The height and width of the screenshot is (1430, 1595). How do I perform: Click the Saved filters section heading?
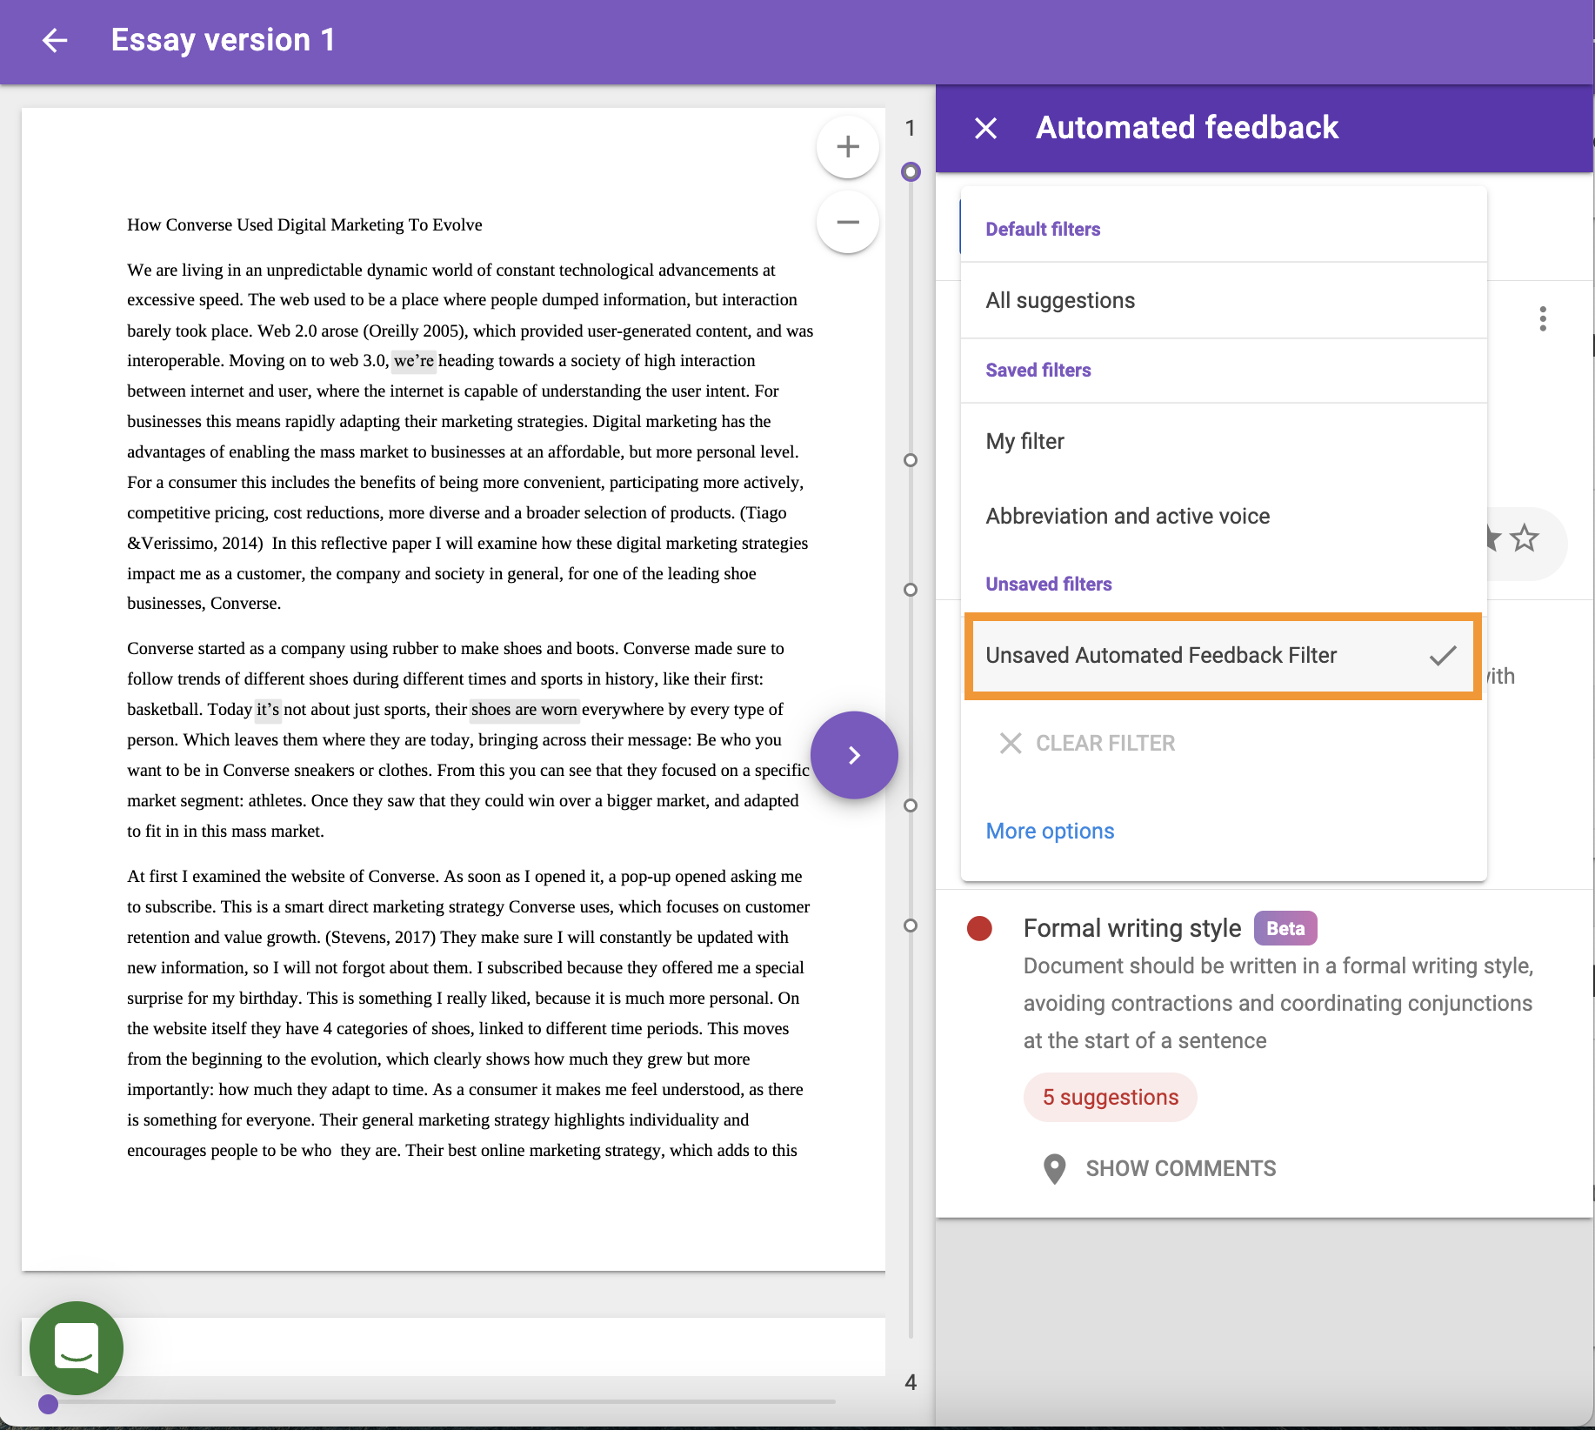[x=1038, y=370]
